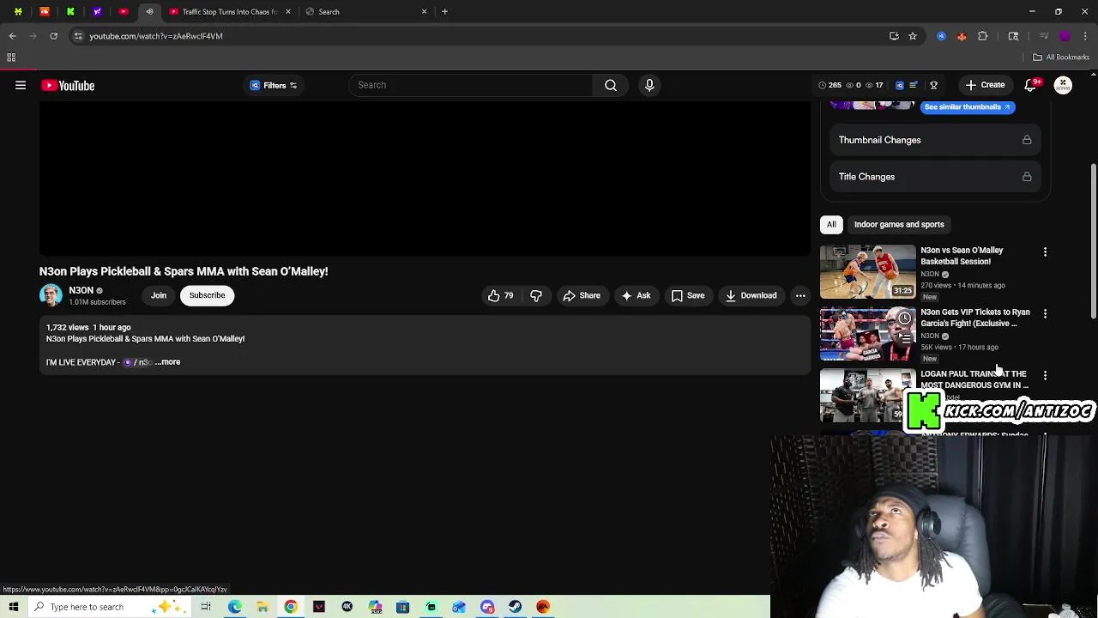Open the notifications bell

click(x=1032, y=85)
